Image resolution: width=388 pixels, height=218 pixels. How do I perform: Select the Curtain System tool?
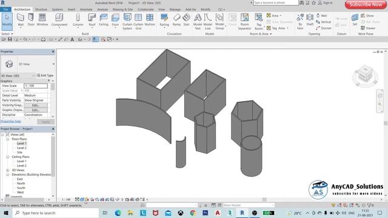(x=127, y=22)
